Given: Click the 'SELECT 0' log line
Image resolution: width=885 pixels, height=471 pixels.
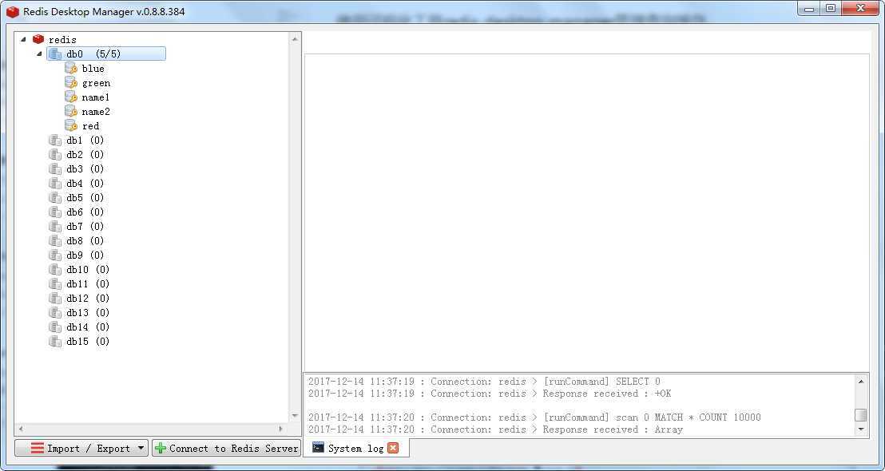Looking at the screenshot, I should point(484,382).
